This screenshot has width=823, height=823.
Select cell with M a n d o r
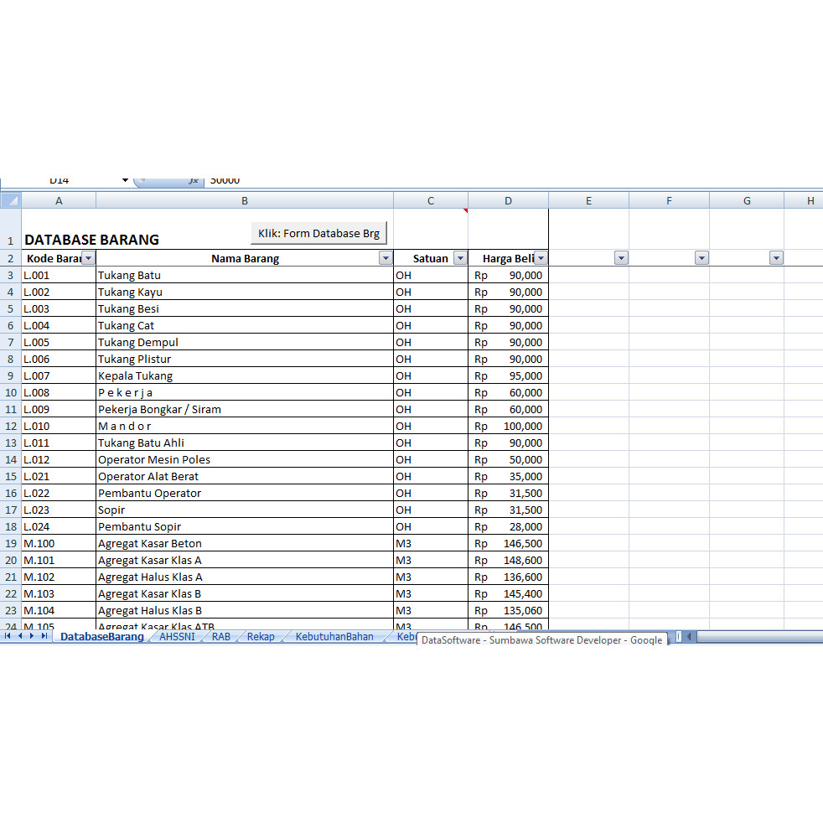point(245,427)
